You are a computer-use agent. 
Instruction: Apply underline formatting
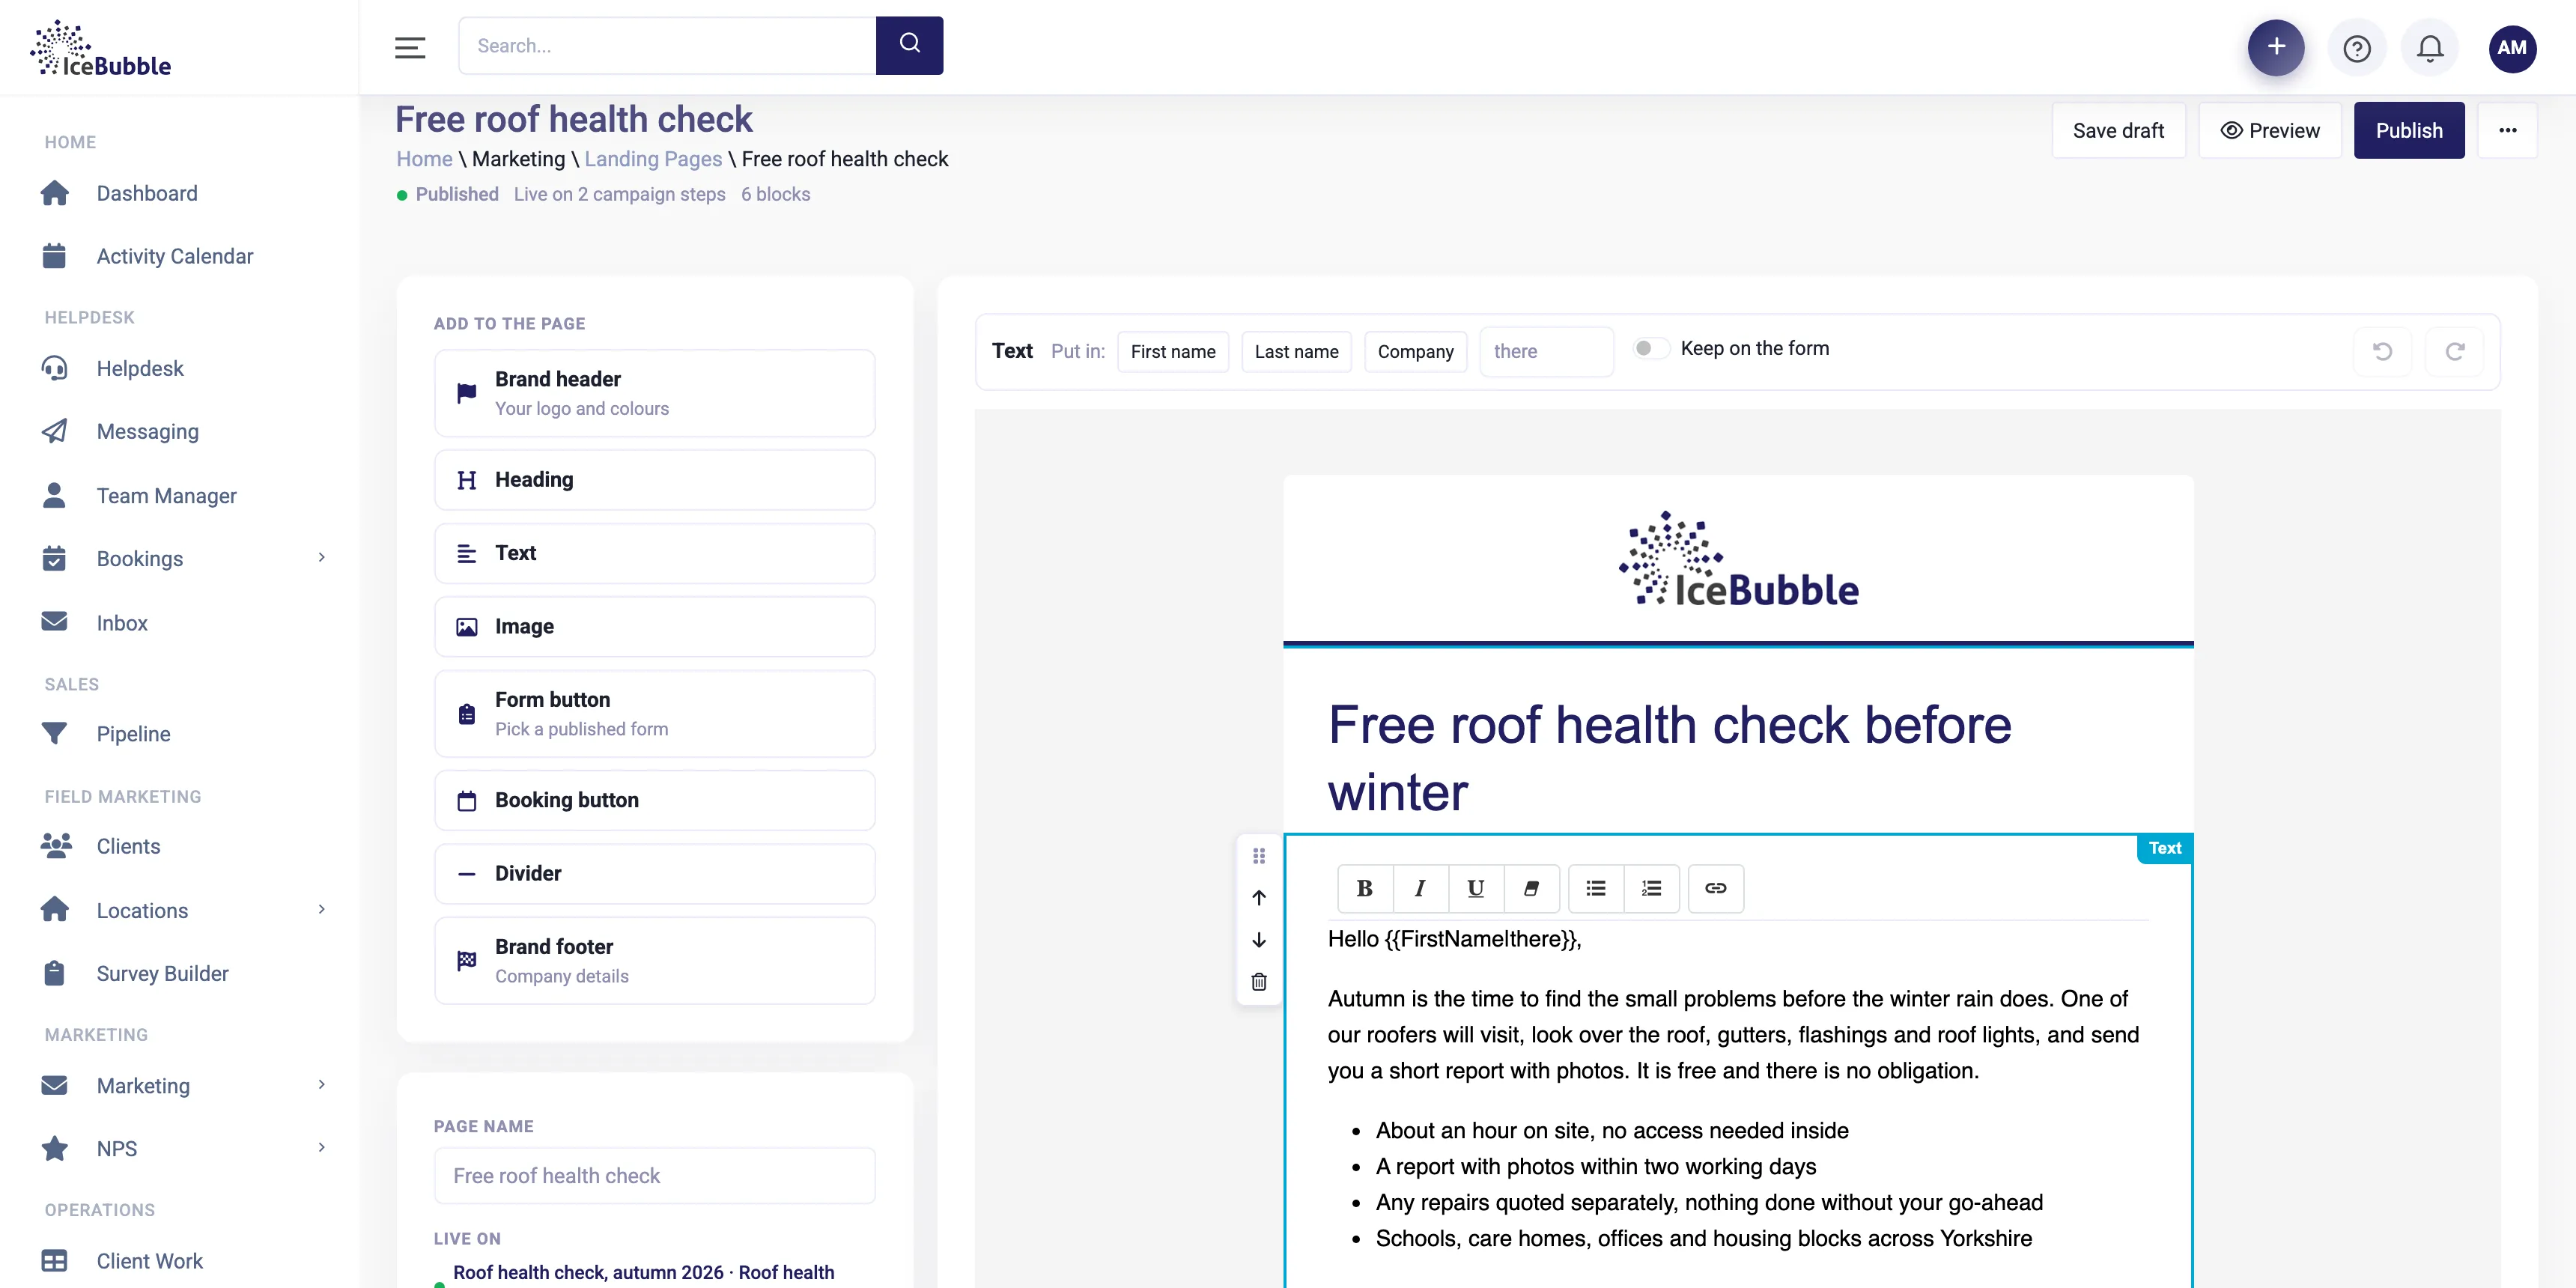tap(1475, 888)
